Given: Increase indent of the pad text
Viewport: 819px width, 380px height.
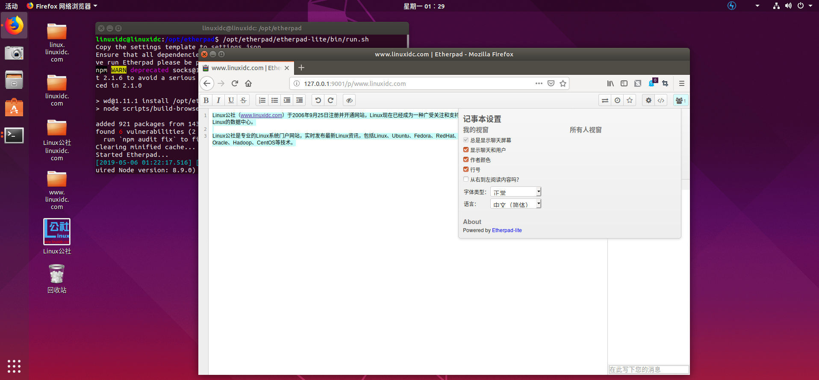Looking at the screenshot, I should pos(287,100).
